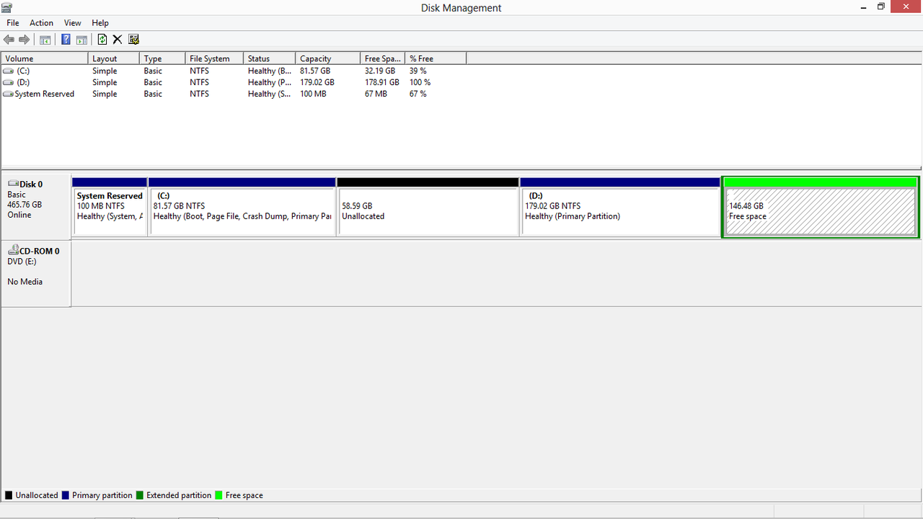Open the Action menu
Viewport: 923px width, 519px height.
click(41, 23)
